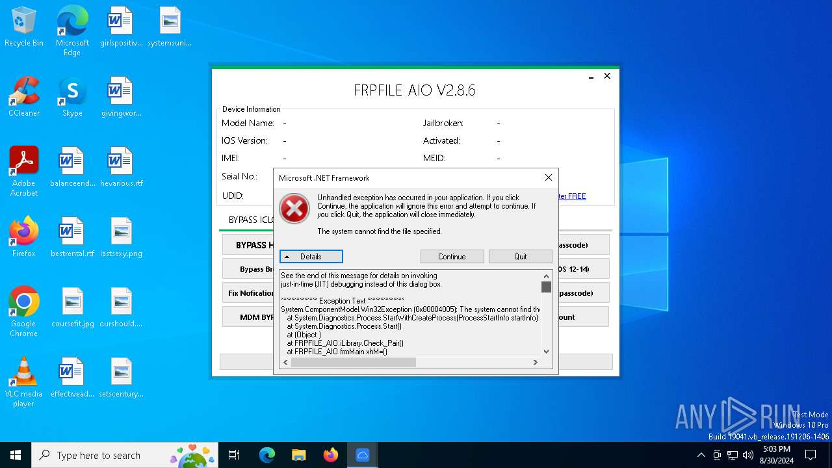
Task: Click left arrow of horizontal scrollbar
Action: 285,362
